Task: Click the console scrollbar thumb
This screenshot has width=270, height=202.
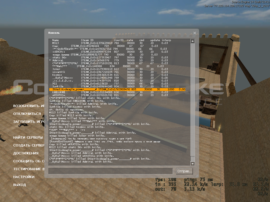Action: [x=192, y=159]
